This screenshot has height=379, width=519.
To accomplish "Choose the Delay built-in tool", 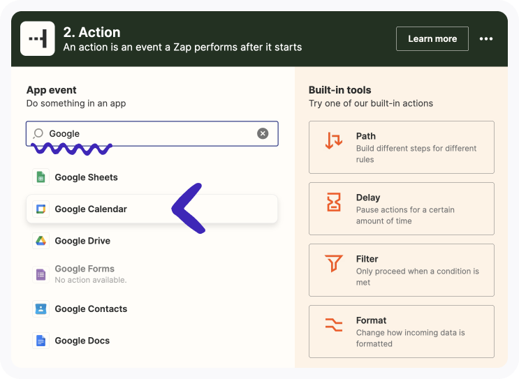I will (x=401, y=209).
